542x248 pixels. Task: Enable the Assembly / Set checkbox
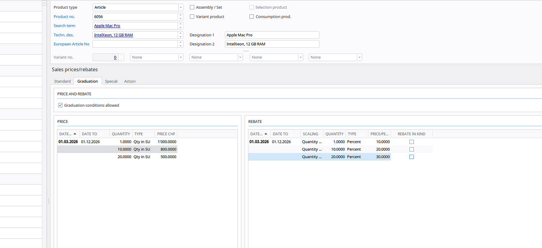(x=192, y=7)
